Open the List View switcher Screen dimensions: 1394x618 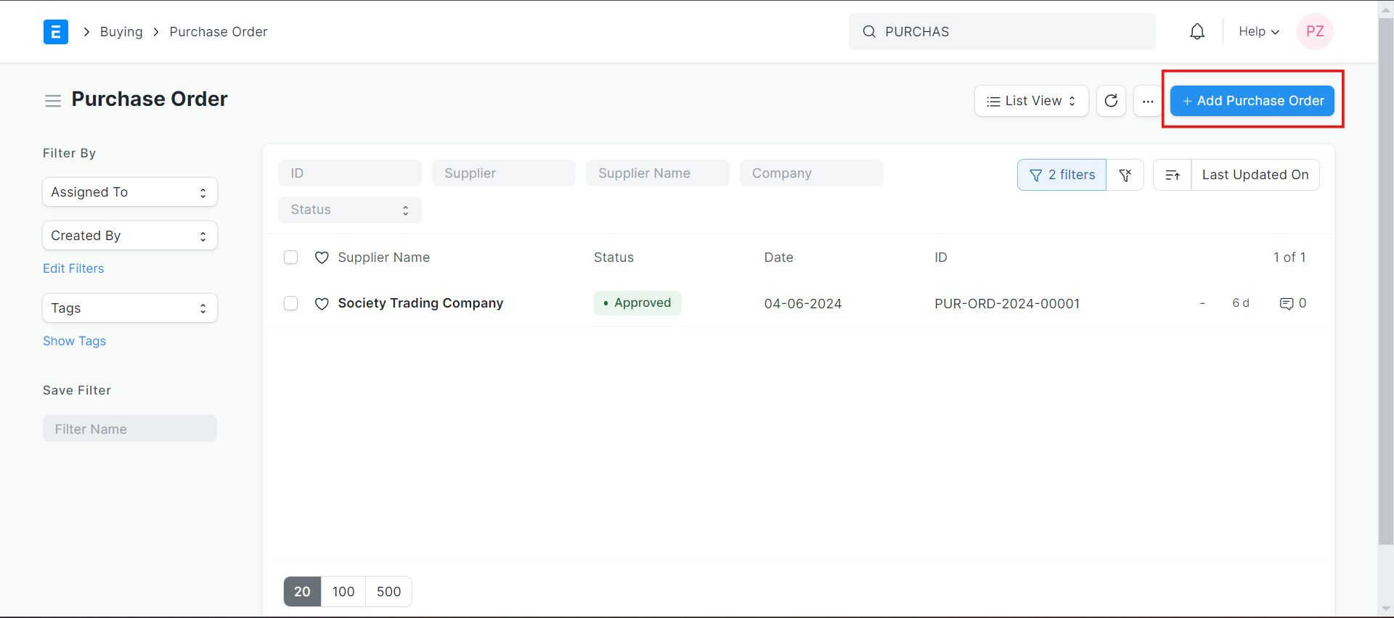(1031, 101)
